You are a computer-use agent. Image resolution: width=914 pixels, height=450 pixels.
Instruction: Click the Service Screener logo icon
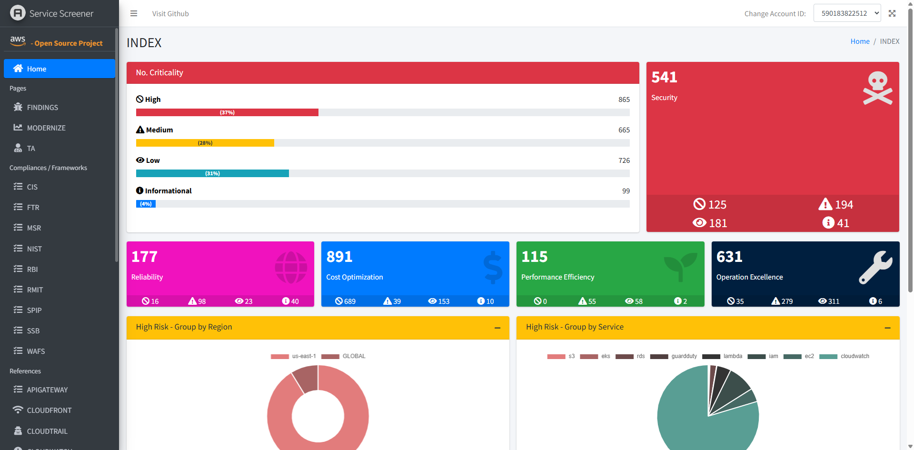(18, 13)
